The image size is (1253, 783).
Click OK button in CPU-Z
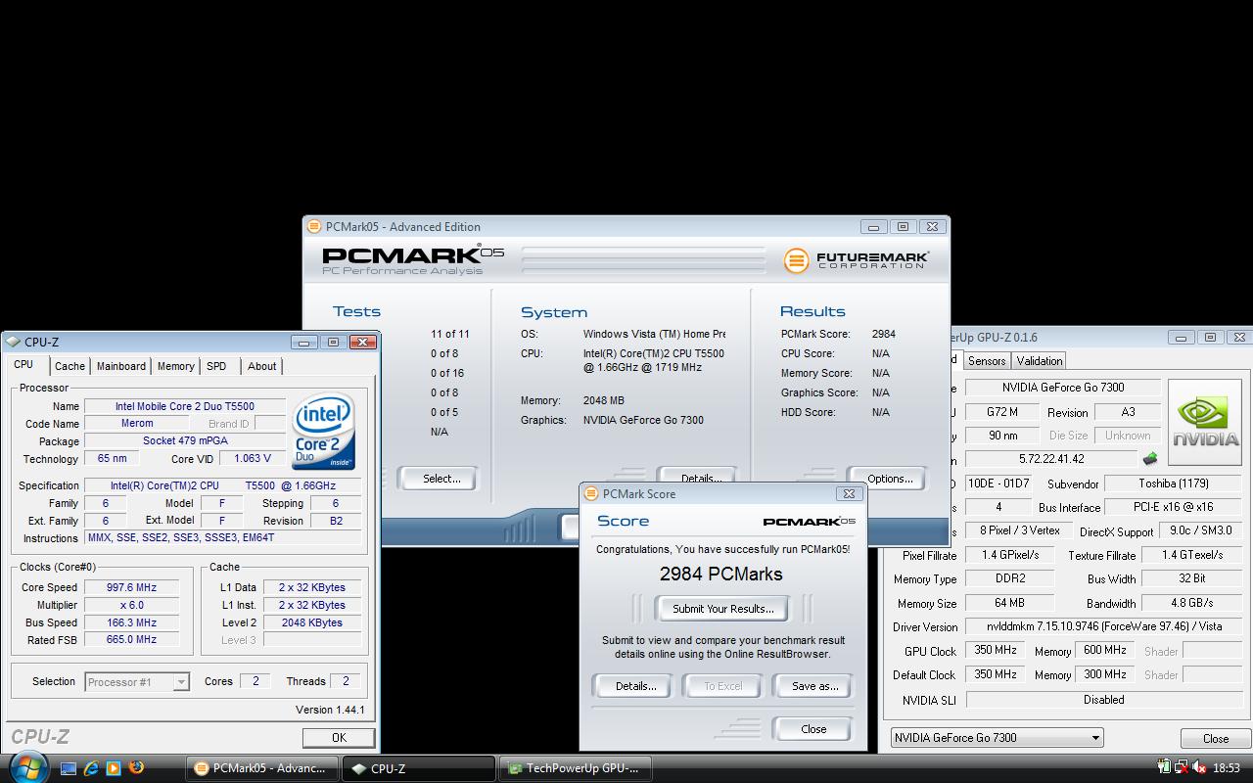[339, 738]
